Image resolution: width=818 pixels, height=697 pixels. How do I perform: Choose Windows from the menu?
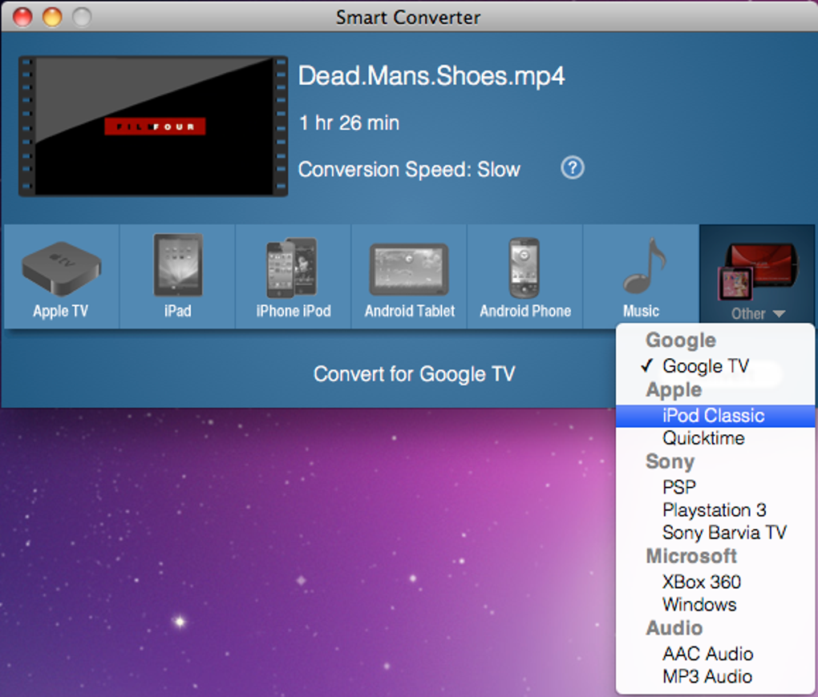[x=715, y=605]
